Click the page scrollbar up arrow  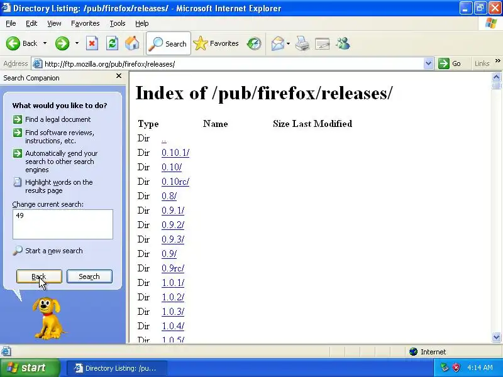[x=496, y=77]
